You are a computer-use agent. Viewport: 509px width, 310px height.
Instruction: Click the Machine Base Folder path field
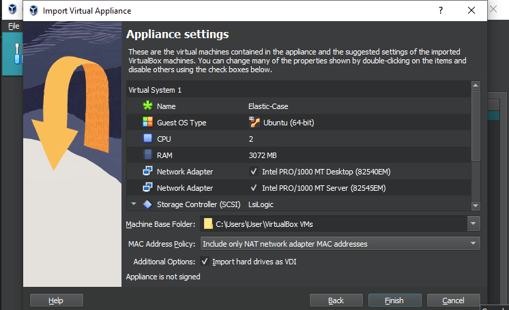[x=334, y=223]
